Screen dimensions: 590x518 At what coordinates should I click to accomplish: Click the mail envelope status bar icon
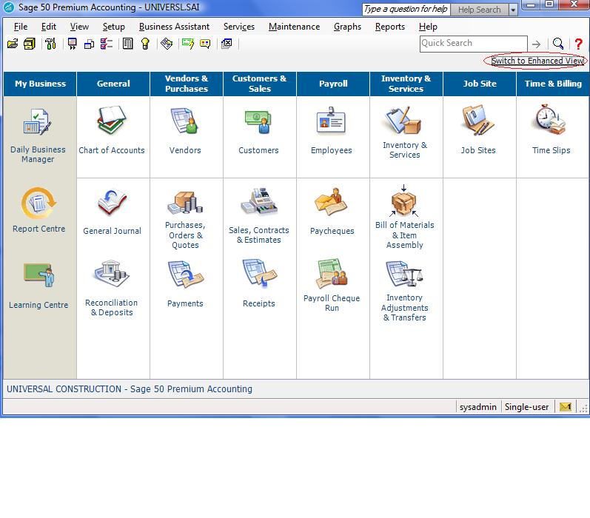pyautogui.click(x=566, y=407)
